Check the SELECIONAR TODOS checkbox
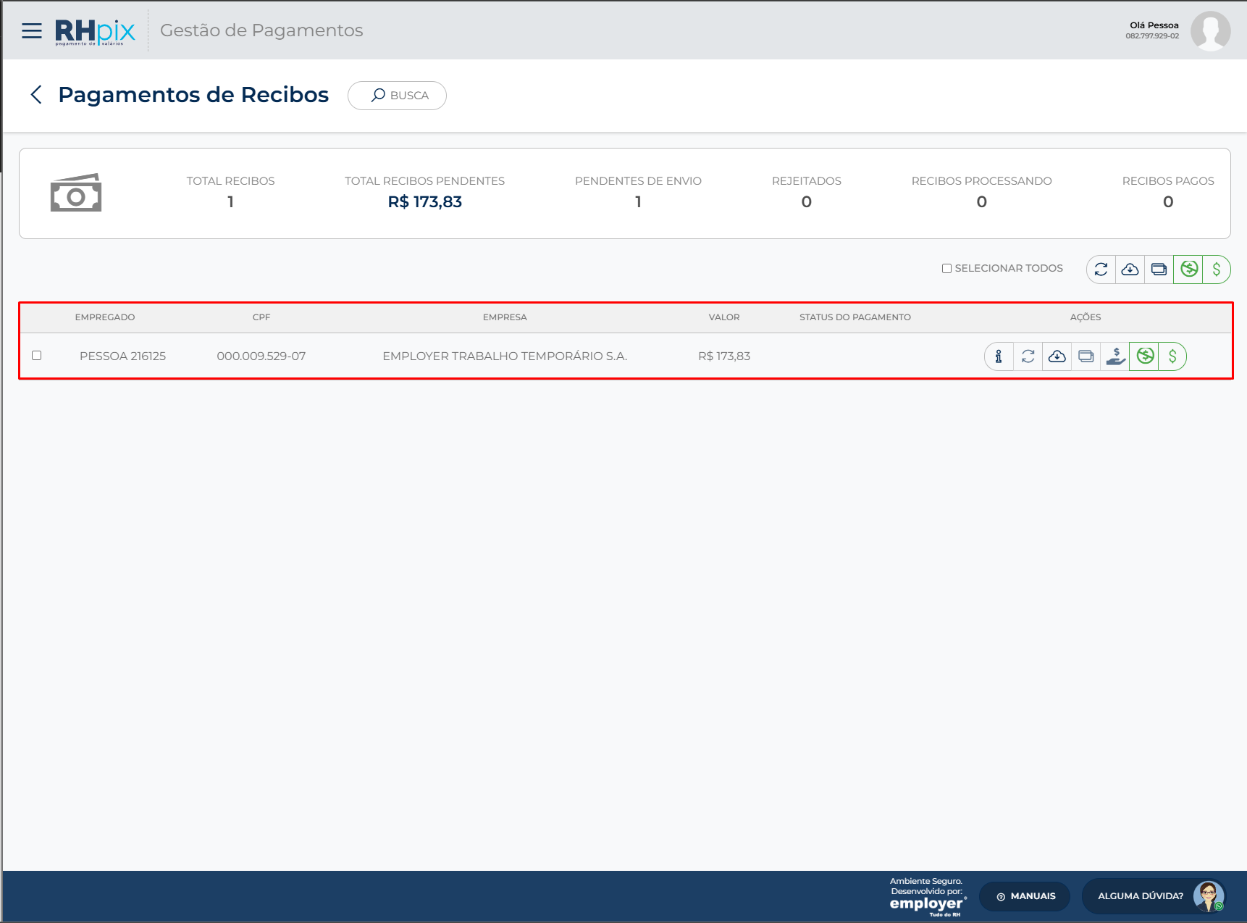 [x=946, y=269]
